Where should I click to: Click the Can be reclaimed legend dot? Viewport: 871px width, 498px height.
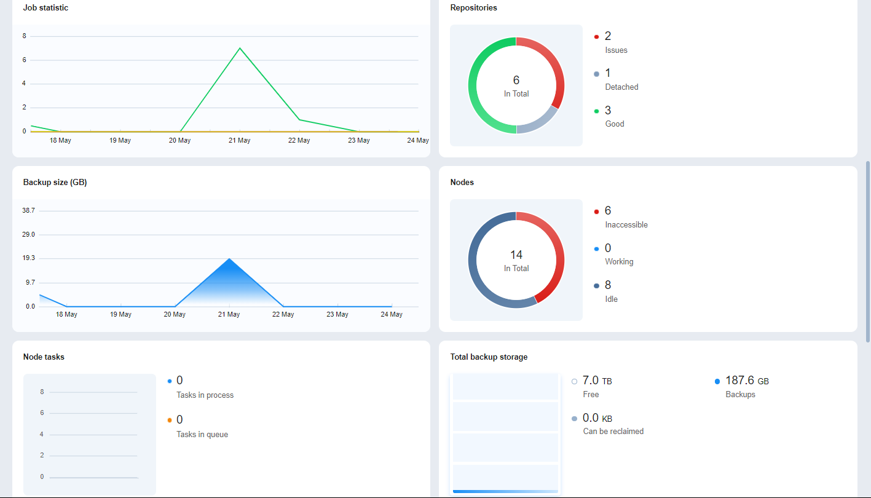coord(574,419)
